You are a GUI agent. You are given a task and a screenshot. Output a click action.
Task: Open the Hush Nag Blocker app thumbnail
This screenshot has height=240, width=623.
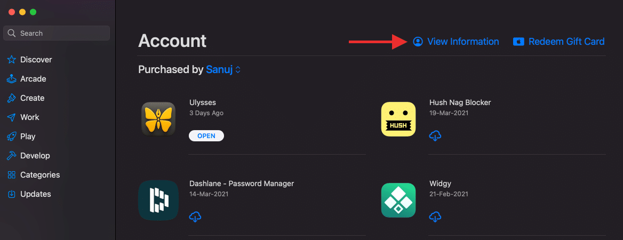[x=398, y=119]
